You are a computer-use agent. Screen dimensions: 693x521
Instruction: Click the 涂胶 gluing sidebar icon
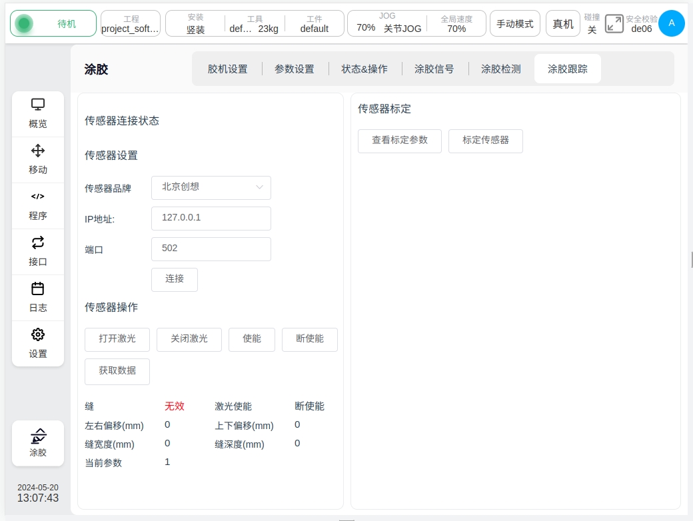point(38,437)
